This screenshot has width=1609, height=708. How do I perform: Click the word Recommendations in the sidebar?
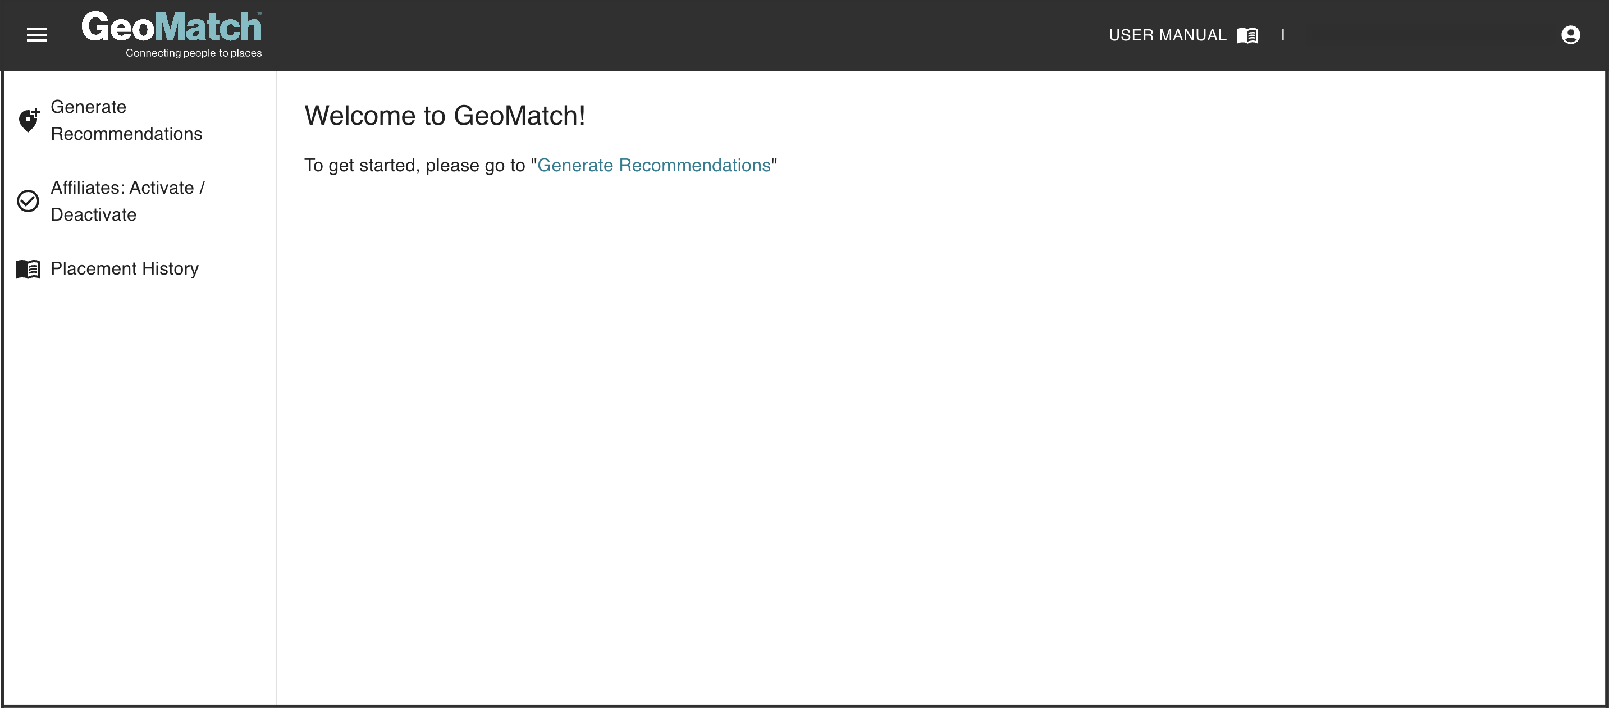(x=126, y=134)
